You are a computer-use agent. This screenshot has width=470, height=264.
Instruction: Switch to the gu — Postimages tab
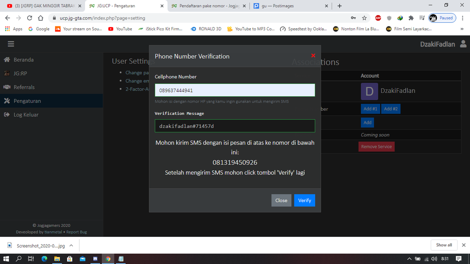tap(290, 6)
